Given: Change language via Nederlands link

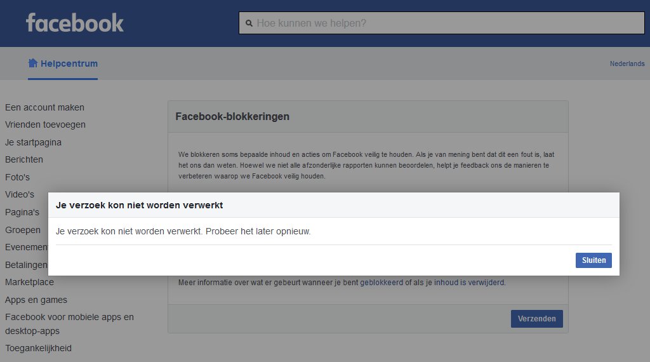Looking at the screenshot, I should (x=627, y=64).
